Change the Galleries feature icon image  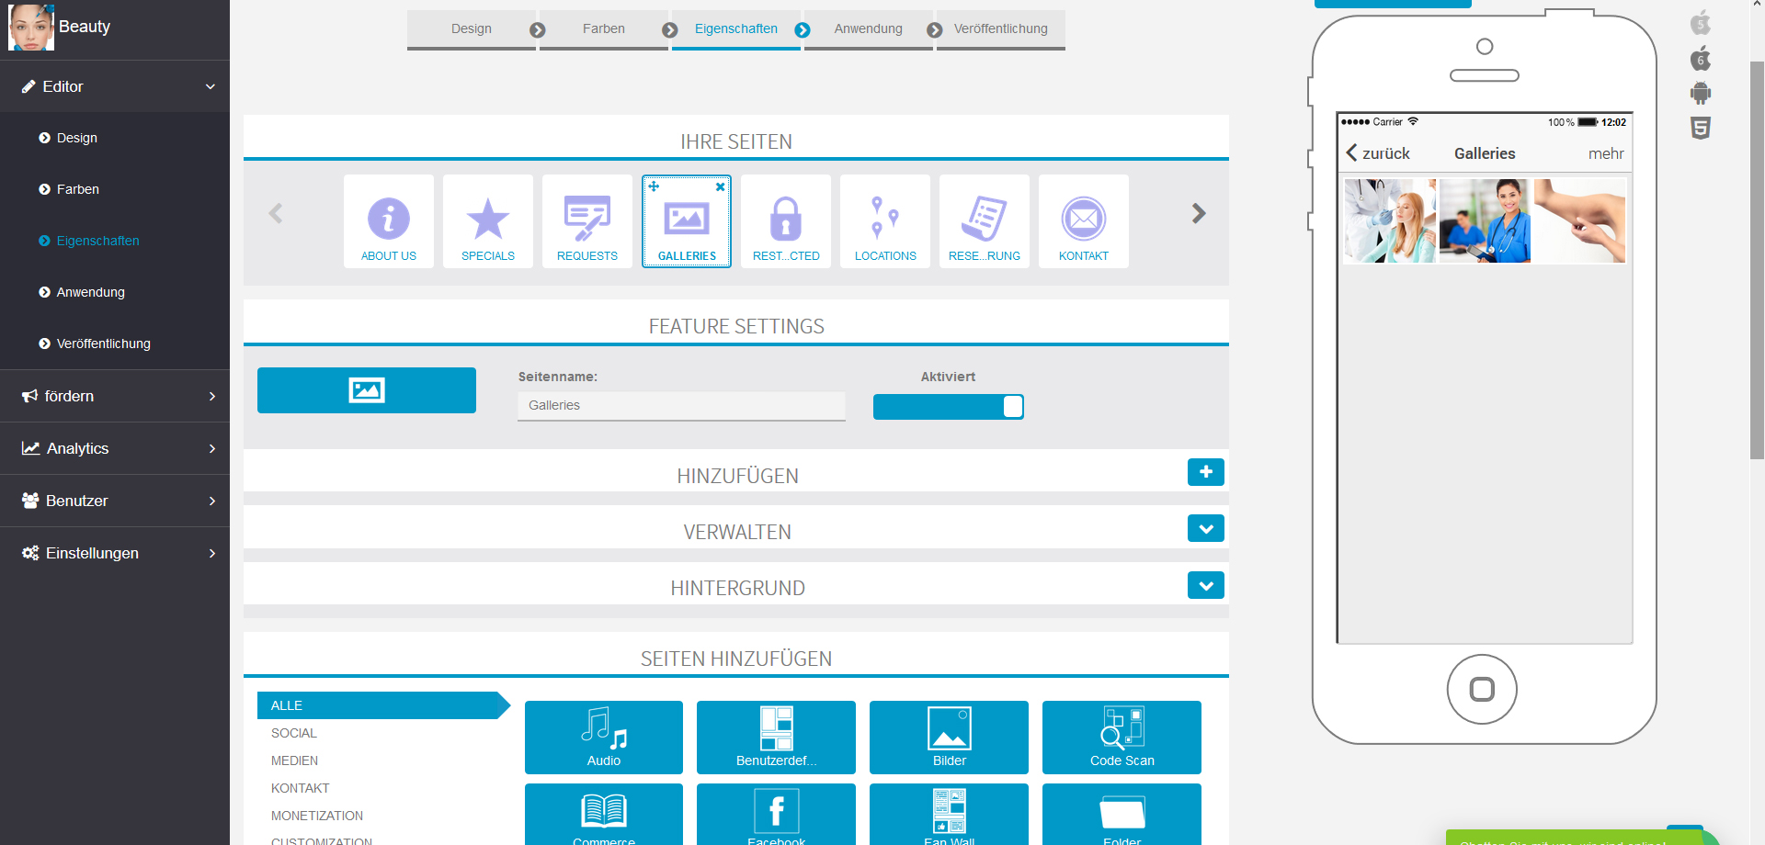pos(367,390)
